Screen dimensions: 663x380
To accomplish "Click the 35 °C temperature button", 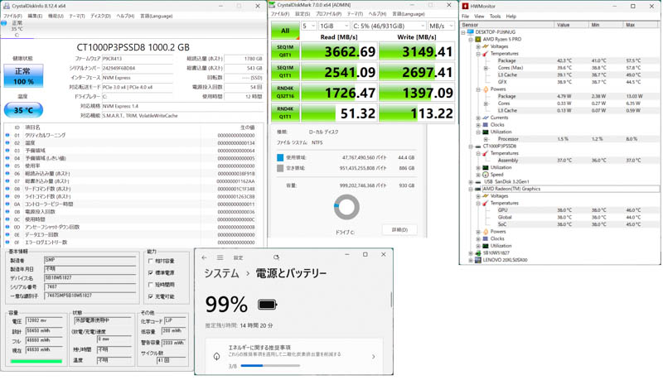I will (x=23, y=110).
